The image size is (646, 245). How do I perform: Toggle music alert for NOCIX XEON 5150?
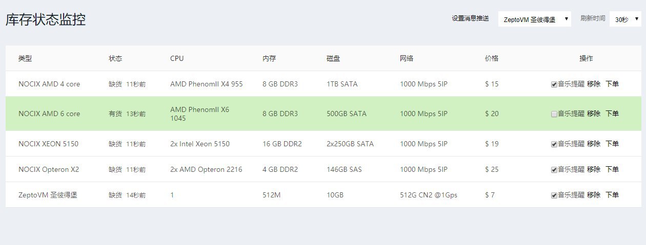tap(554, 144)
